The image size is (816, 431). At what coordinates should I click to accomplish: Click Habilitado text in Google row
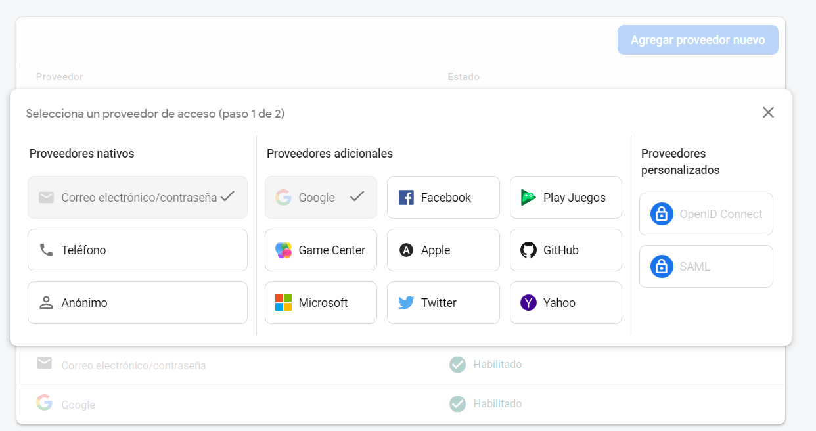tap(497, 403)
